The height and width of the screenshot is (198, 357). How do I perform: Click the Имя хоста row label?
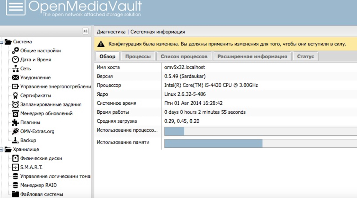pos(108,67)
